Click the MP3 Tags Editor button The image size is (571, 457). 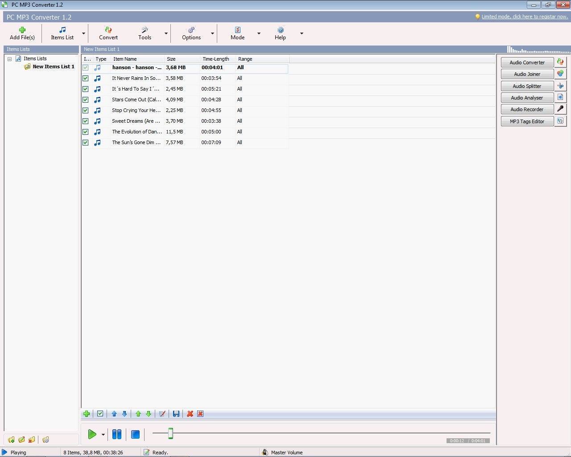(x=527, y=121)
